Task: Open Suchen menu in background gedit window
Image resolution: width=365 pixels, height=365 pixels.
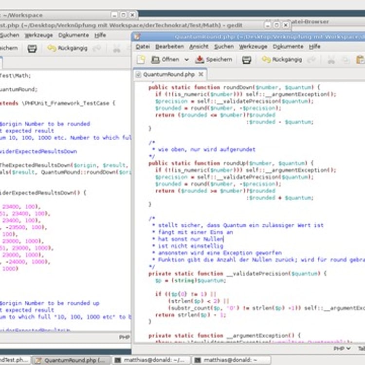Action: click(9, 36)
